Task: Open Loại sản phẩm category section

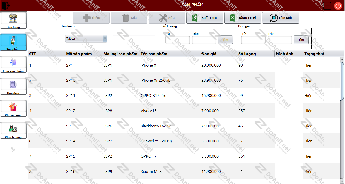Action: click(x=13, y=65)
